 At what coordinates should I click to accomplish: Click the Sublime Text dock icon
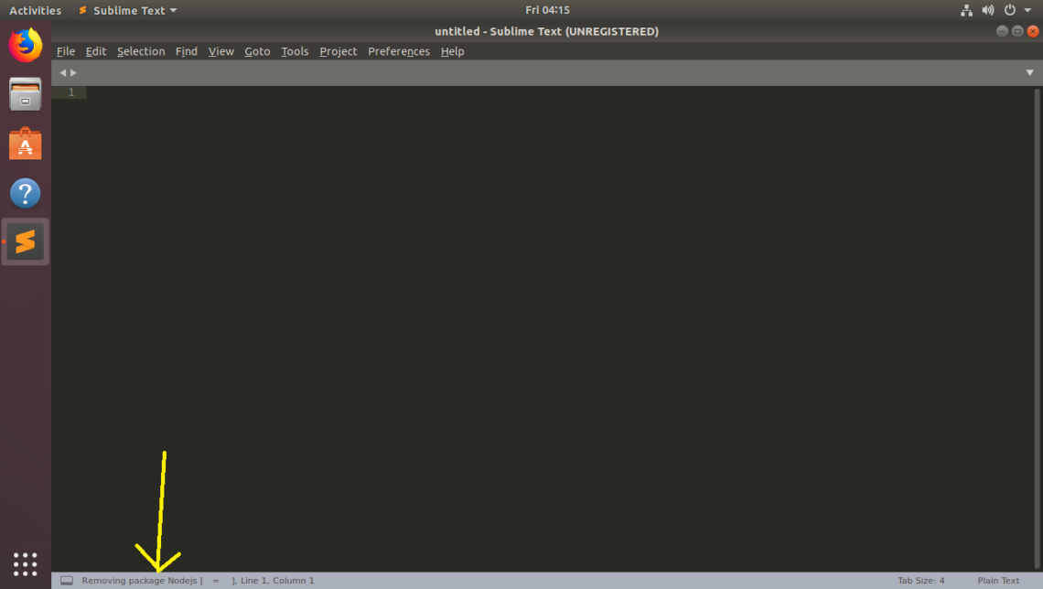[26, 241]
